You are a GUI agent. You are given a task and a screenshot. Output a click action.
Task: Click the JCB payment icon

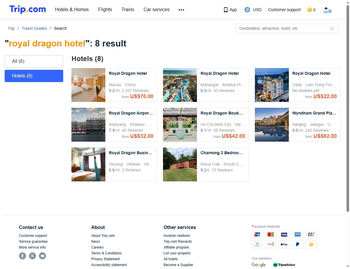(x=311, y=235)
